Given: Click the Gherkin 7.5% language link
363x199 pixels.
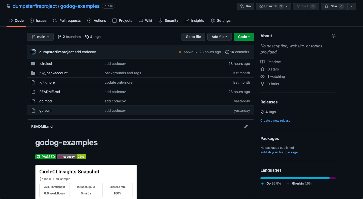Looking at the screenshot, I should point(299,184).
